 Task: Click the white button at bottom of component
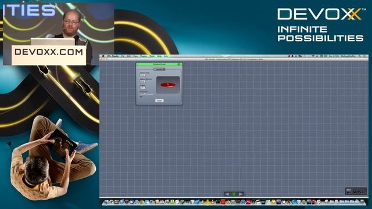pyautogui.click(x=159, y=100)
